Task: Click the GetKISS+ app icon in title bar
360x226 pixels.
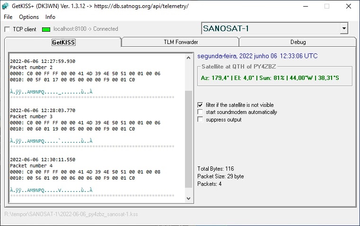Action: (x=5, y=6)
